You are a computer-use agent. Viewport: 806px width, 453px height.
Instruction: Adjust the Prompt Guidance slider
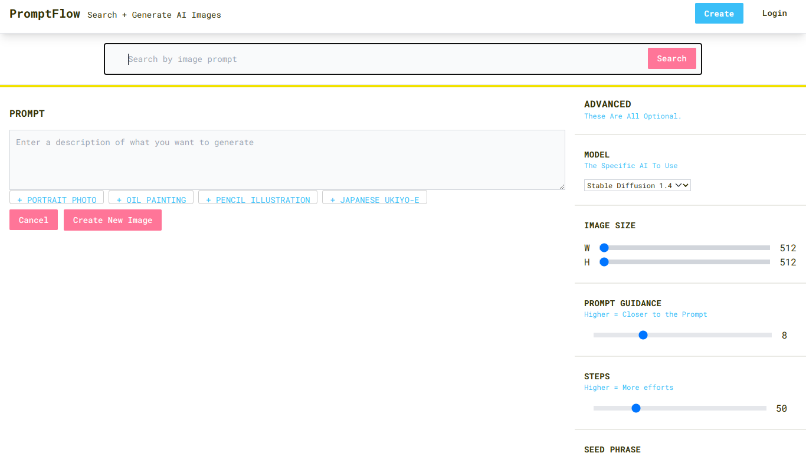point(683,335)
